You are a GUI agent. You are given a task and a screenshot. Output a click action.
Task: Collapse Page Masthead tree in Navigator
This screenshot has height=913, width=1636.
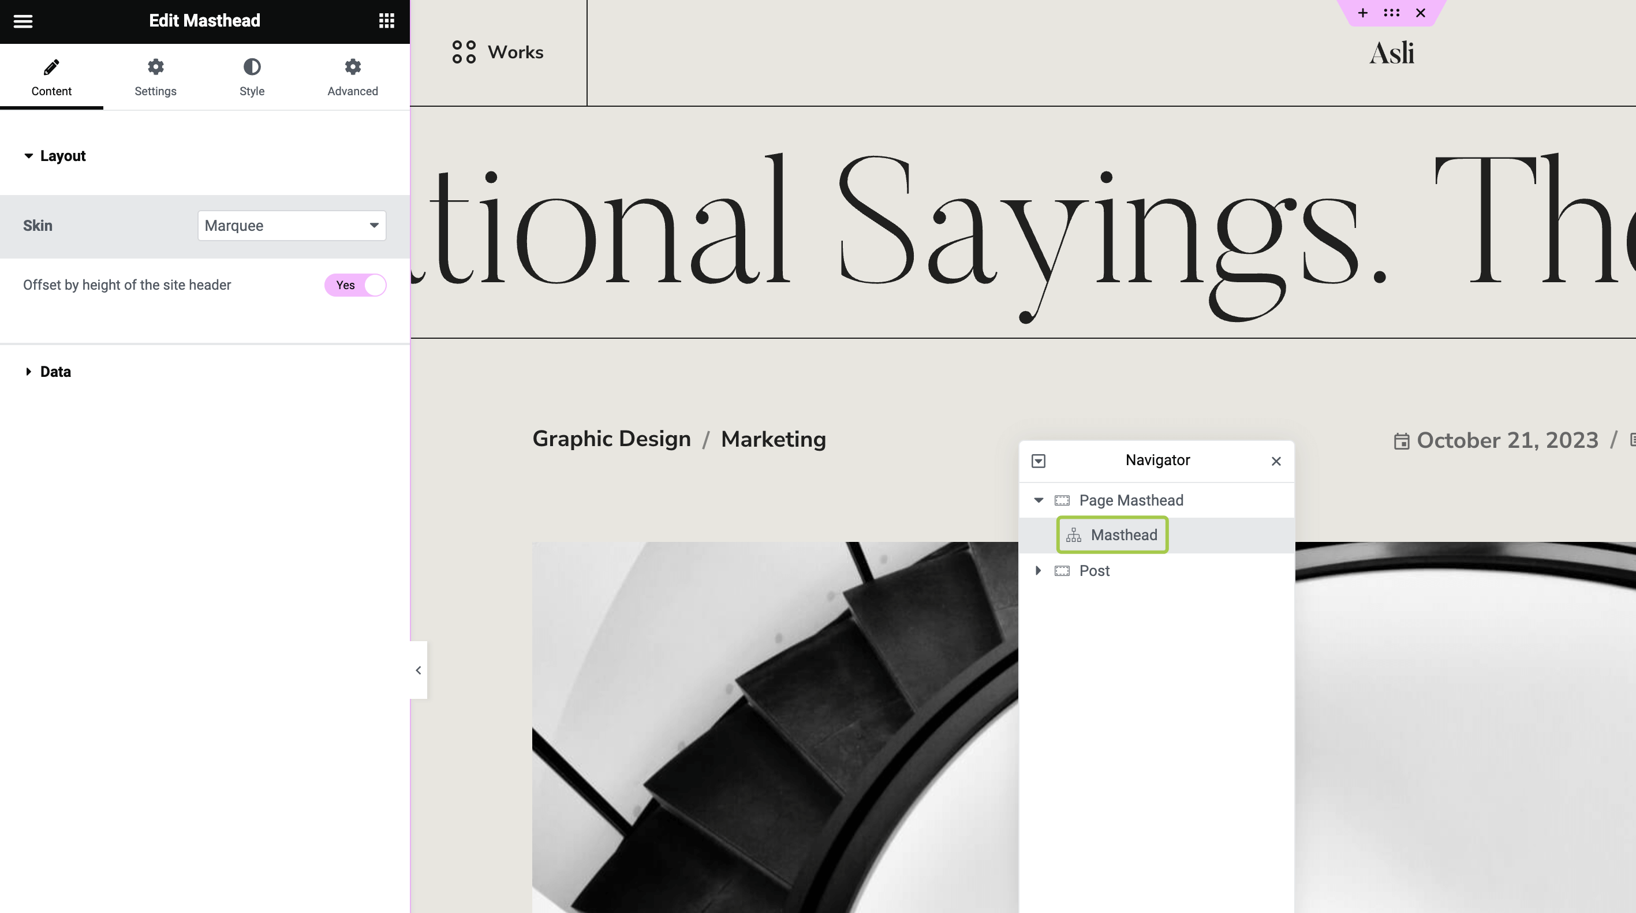[1038, 500]
